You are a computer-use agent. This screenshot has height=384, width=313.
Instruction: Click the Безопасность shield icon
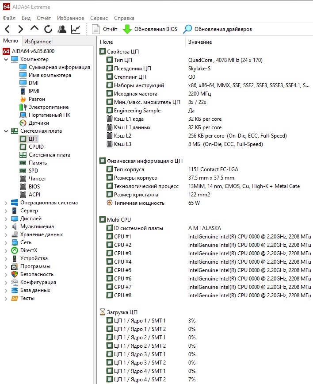(15, 275)
